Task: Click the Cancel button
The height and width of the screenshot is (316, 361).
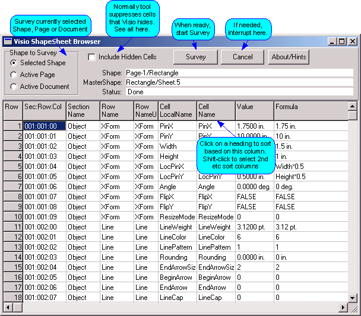Action: click(x=242, y=57)
